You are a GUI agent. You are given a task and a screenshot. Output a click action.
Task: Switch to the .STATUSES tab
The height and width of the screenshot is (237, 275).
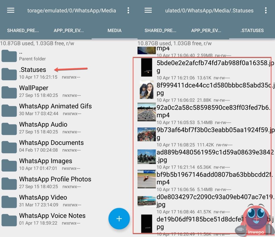pyautogui.click(x=252, y=30)
